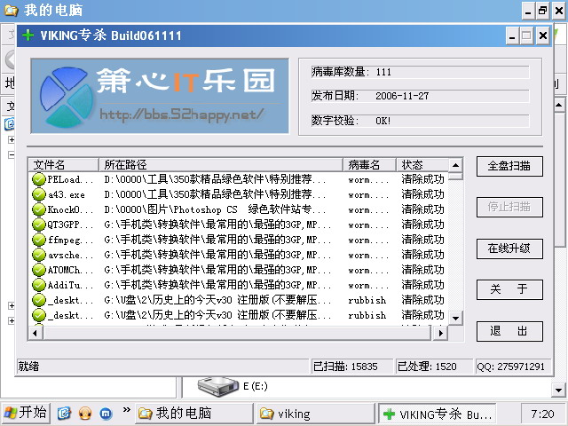This screenshot has width=568, height=426.
Task: Open the 关于 about dialog
Action: tap(509, 289)
